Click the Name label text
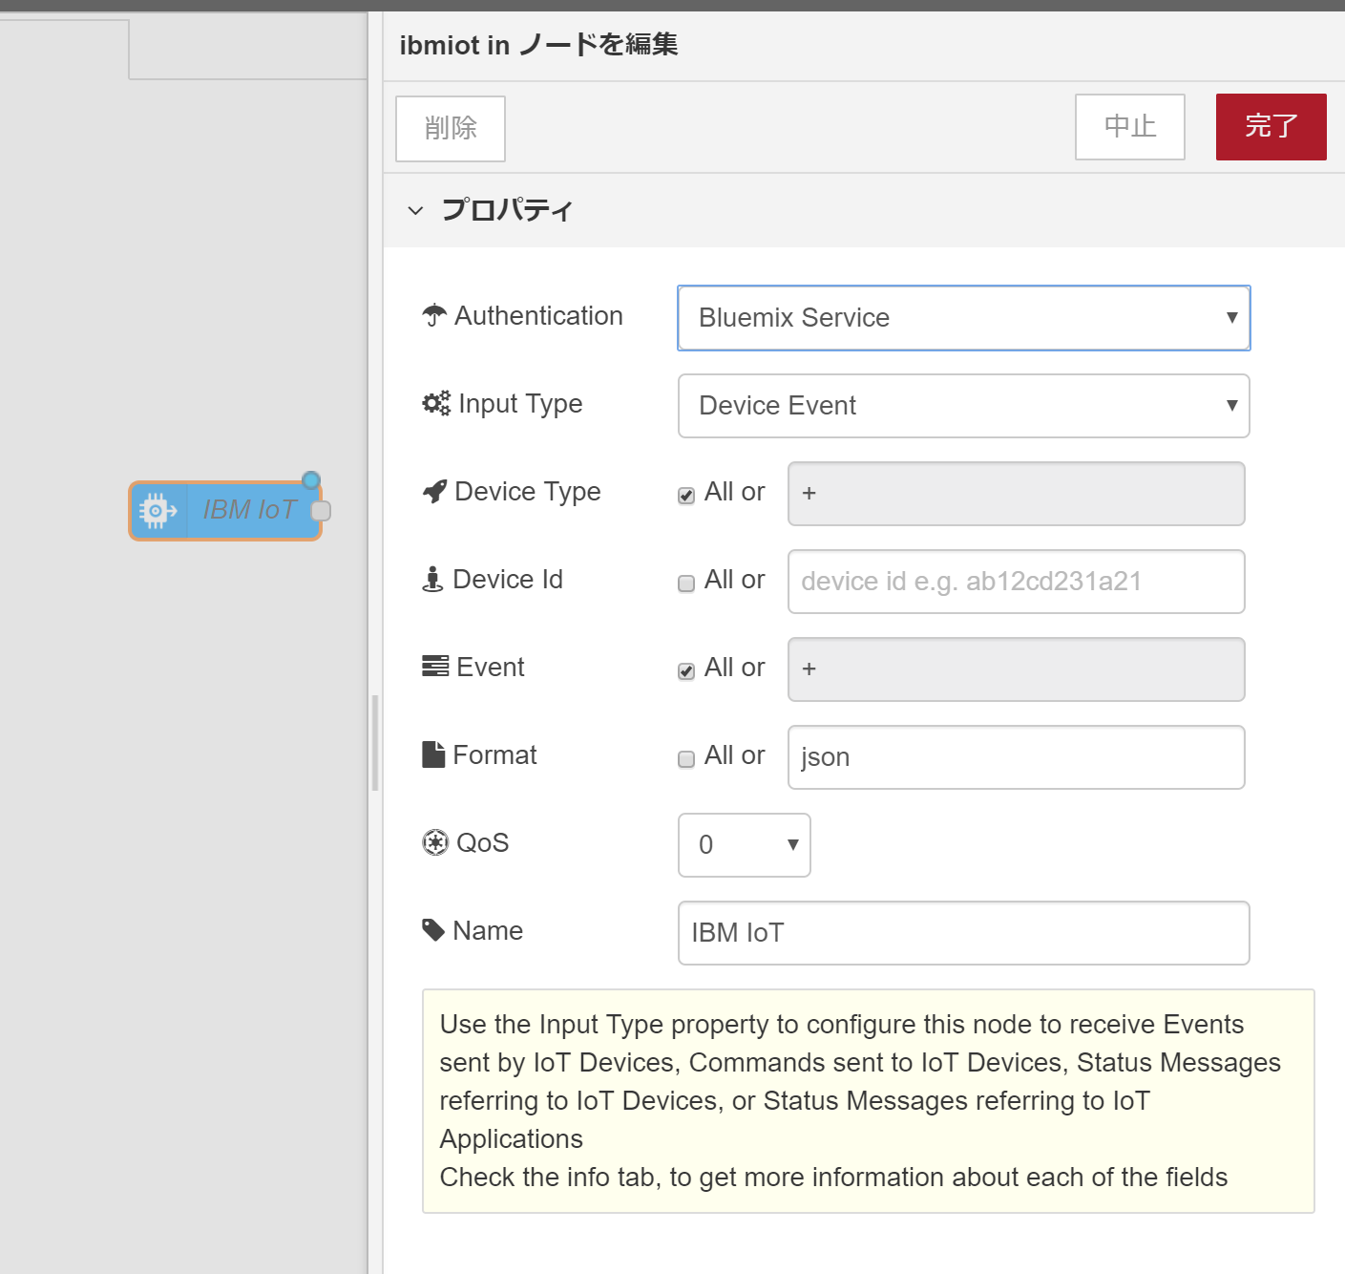1345x1274 pixels. [x=488, y=930]
